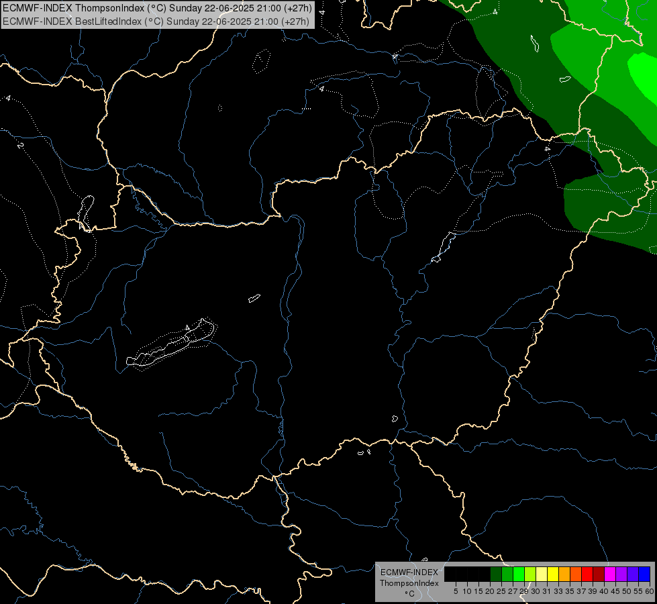Select the dark red 39-40 legend swatch
The image size is (657, 604).
click(x=599, y=574)
